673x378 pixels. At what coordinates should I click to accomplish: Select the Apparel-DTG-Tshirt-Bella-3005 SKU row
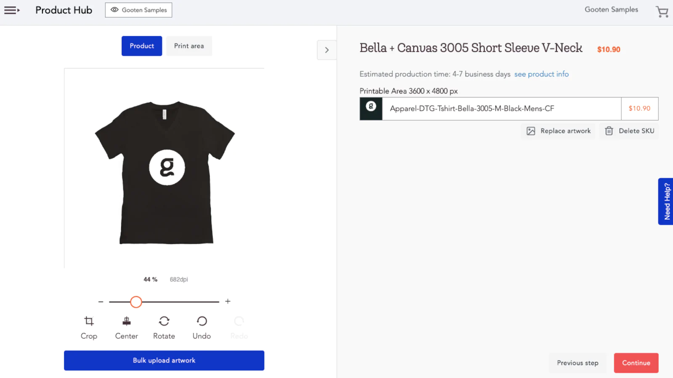(x=509, y=109)
